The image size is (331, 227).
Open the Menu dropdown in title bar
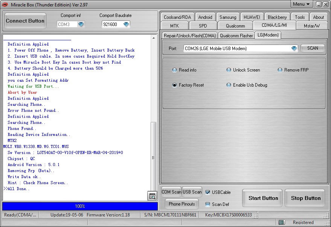click(301, 4)
